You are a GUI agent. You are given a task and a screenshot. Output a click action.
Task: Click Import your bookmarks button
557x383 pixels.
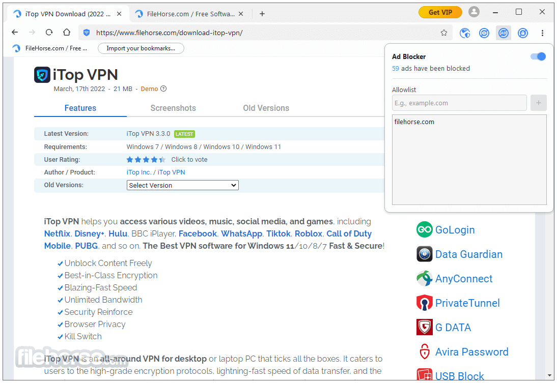pyautogui.click(x=141, y=48)
